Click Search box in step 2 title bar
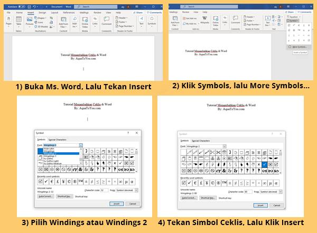Viewport: 317px width, 233px height. 209,7
